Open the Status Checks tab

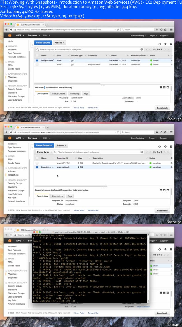pyautogui.click(x=59, y=94)
